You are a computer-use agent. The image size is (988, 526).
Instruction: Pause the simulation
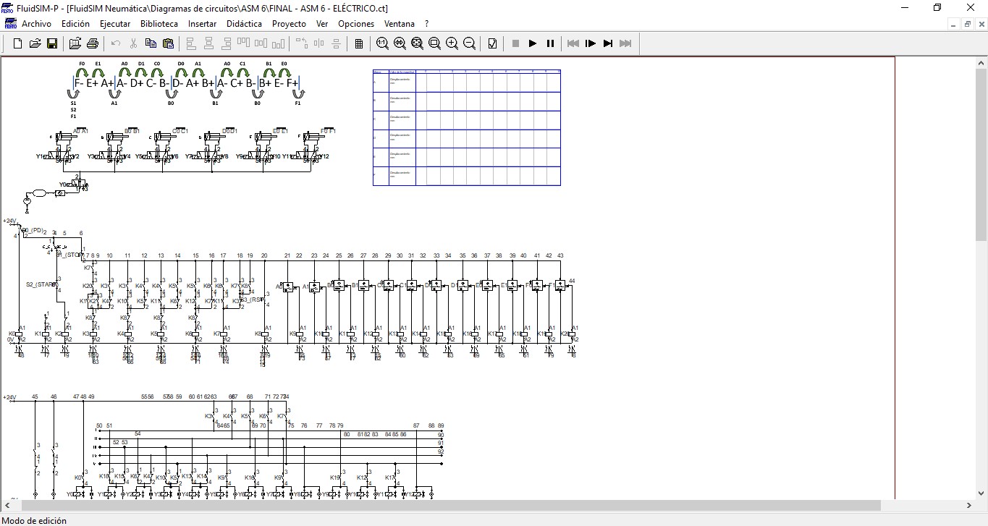click(550, 43)
